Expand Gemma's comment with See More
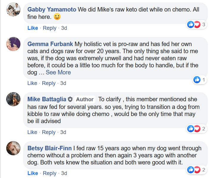The height and width of the screenshot is (178, 223). point(58,72)
